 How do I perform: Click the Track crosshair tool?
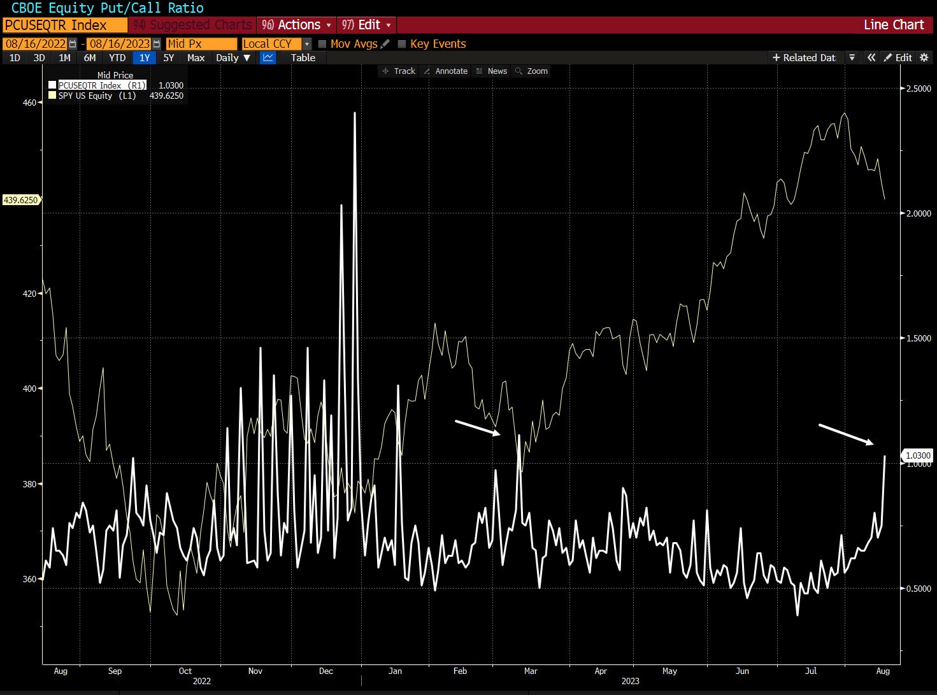[399, 71]
